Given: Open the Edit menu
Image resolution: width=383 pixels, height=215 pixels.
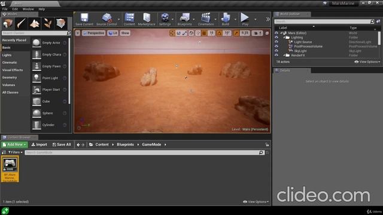Looking at the screenshot, I should pyautogui.click(x=15, y=9).
